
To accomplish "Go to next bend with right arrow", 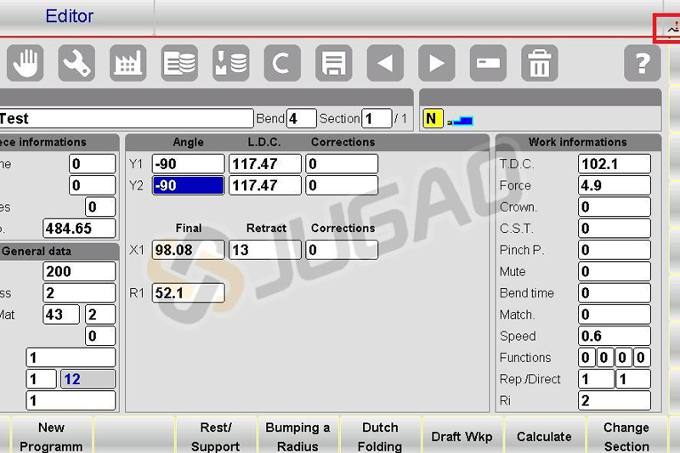I will (437, 63).
